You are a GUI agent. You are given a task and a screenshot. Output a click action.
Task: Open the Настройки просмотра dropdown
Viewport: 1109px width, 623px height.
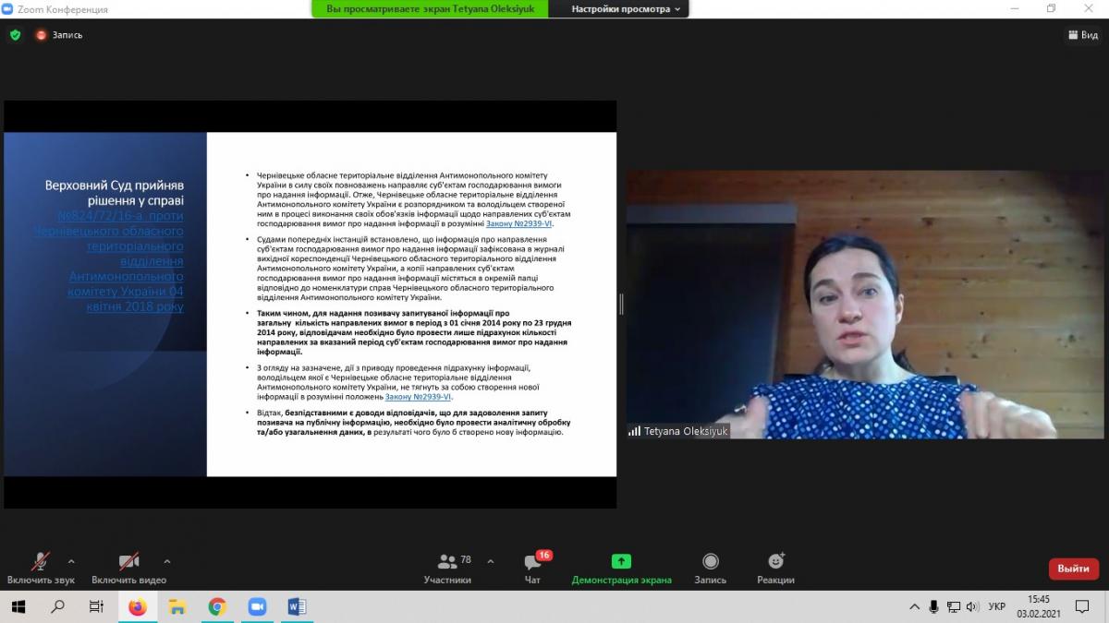(x=626, y=9)
